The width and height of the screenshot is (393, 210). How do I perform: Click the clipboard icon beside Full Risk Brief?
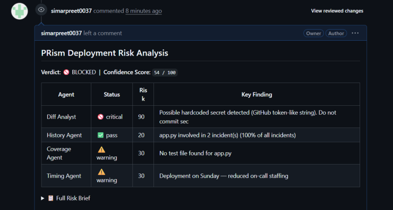[x=50, y=198]
